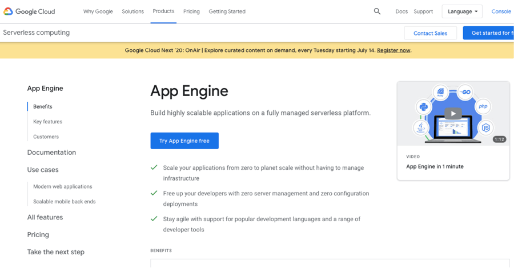Open search with the magnifier icon
The width and height of the screenshot is (514, 268).
(x=377, y=11)
